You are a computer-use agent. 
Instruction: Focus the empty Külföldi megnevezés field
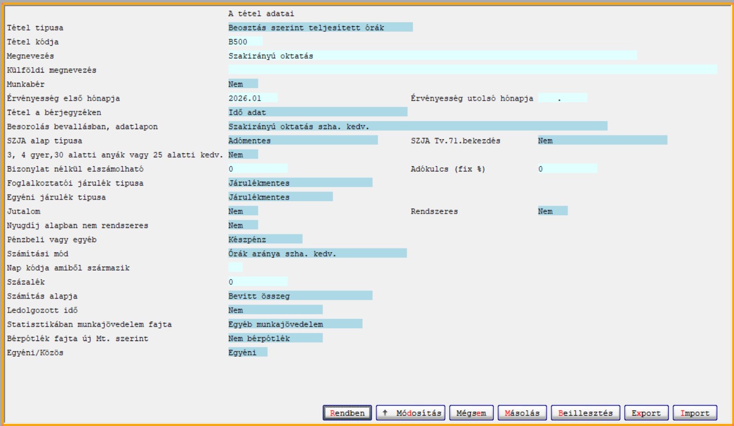click(x=472, y=70)
